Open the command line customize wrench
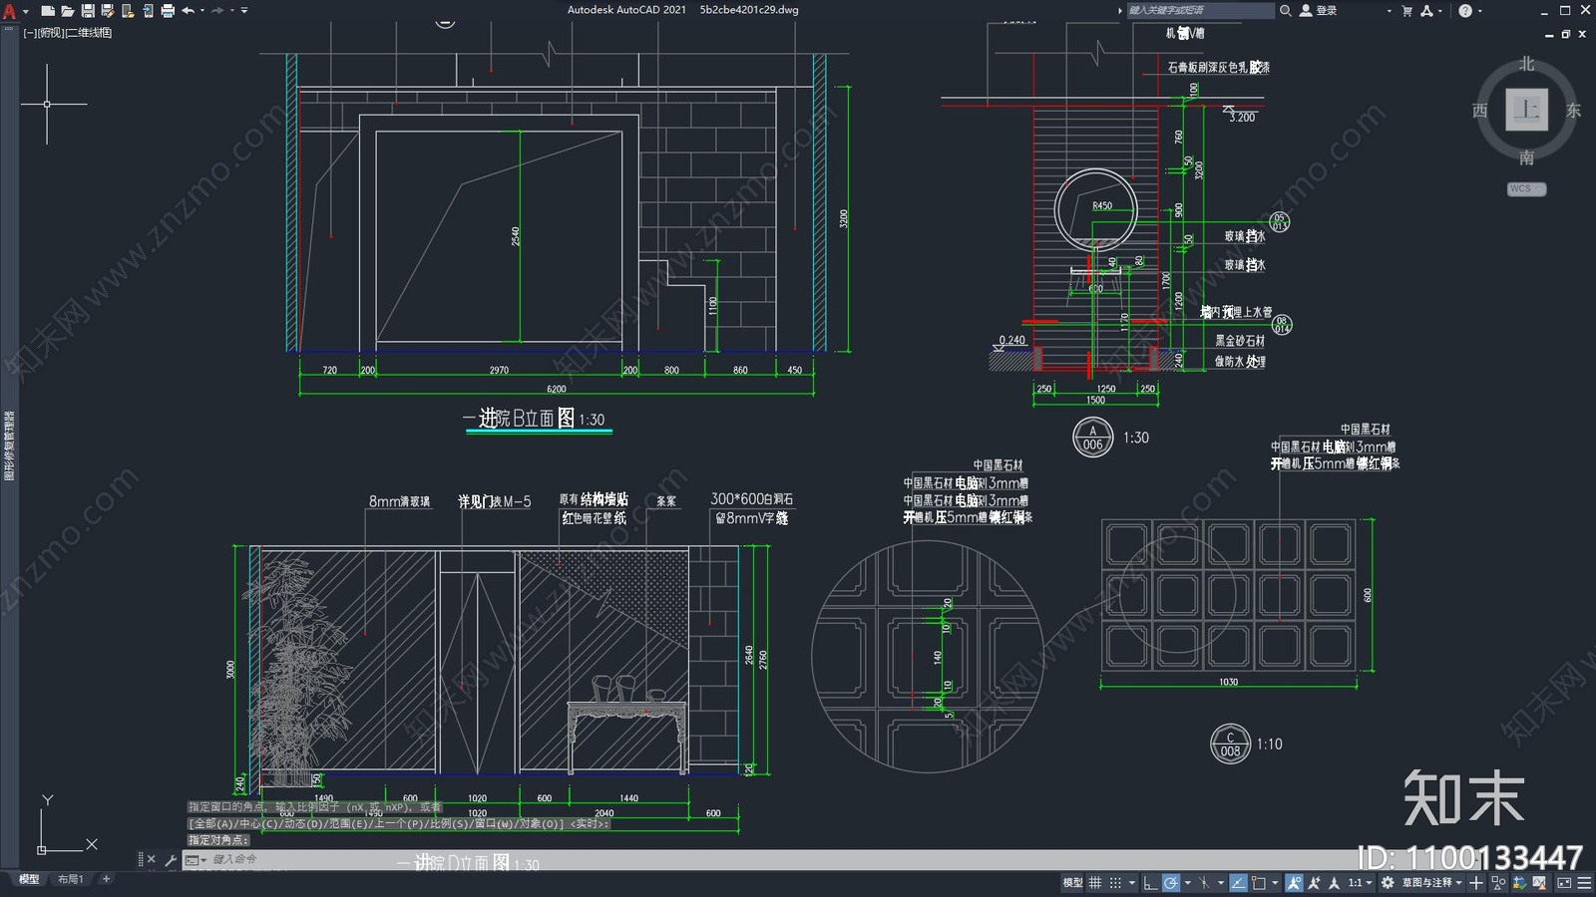 (171, 859)
